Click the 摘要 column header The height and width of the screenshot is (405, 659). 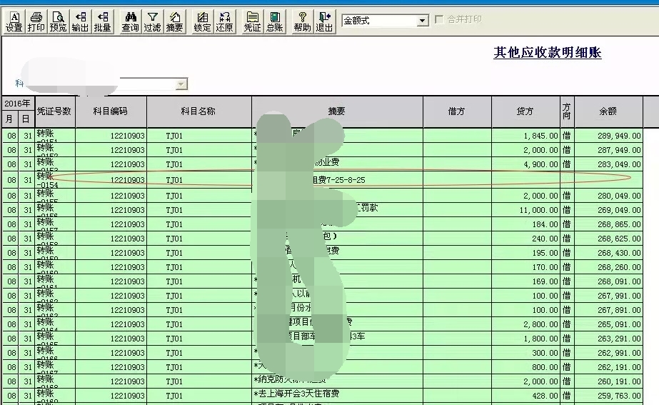337,112
